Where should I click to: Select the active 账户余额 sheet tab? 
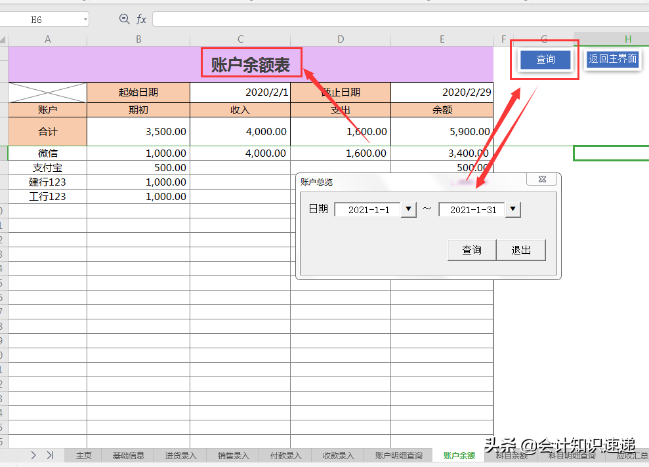point(459,455)
